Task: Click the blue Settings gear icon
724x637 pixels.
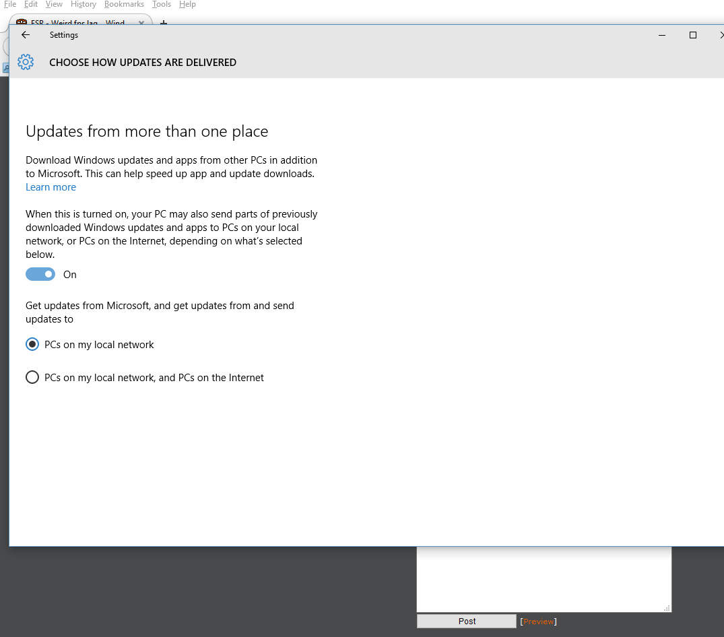Action: (26, 63)
